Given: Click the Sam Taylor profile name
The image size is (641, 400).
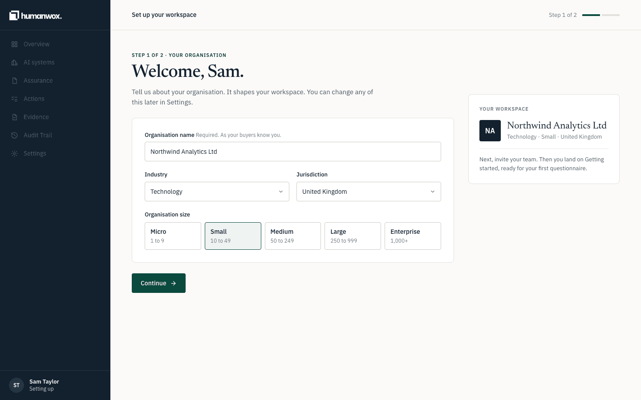Looking at the screenshot, I should coord(44,381).
